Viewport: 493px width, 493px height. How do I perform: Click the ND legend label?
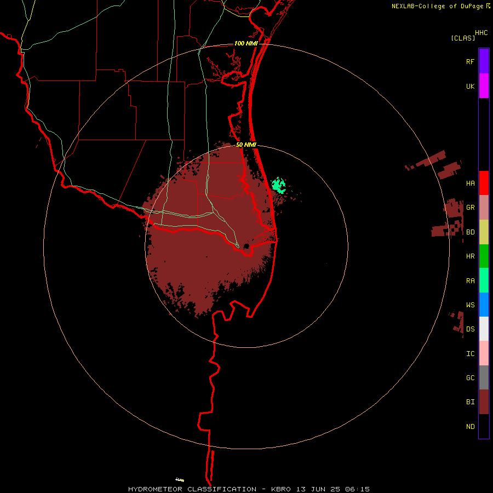coord(470,426)
